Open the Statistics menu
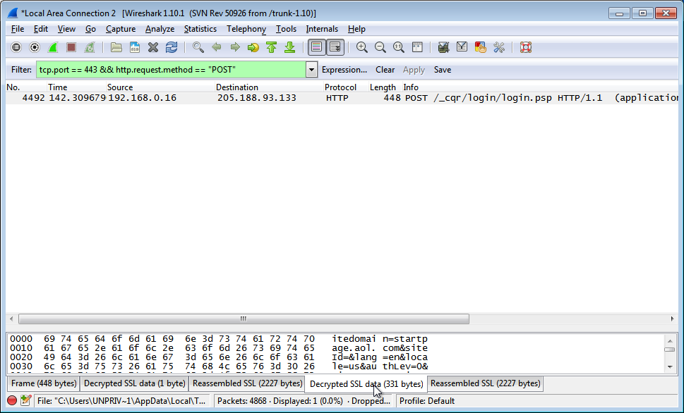Screen dimensions: 684x413 tap(200, 29)
